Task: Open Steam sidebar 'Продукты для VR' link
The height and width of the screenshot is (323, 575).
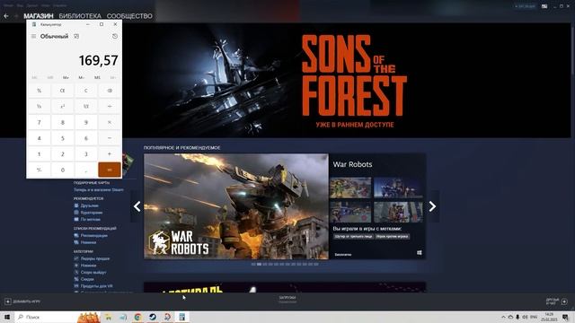Action: tap(96, 286)
